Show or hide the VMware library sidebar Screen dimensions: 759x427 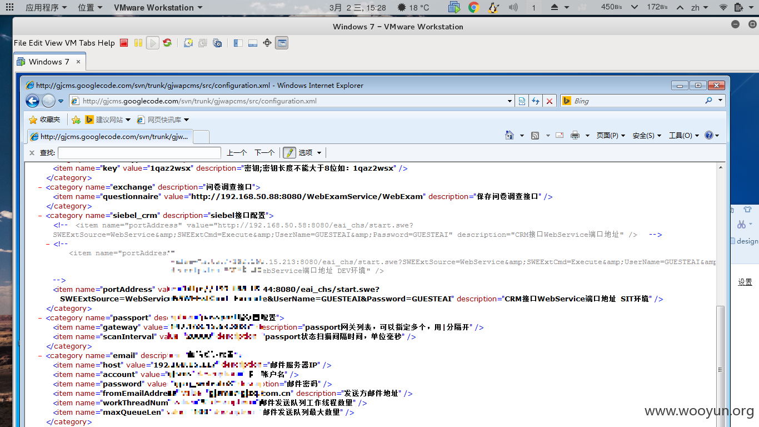pos(238,43)
